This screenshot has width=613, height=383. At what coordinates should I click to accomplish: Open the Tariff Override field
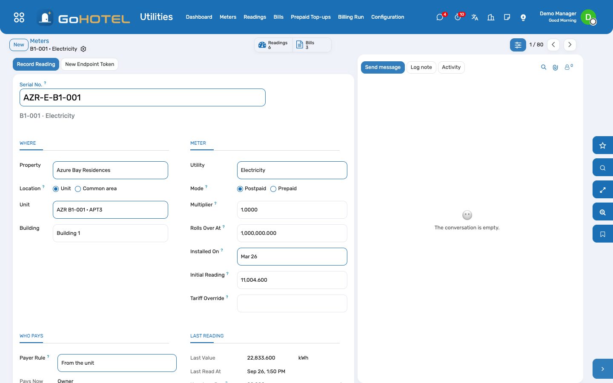[292, 303]
